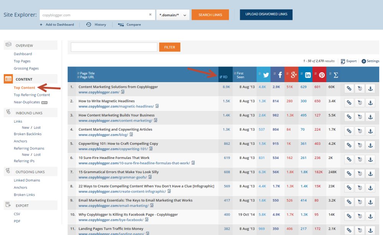Click link icon for Copywriting 101 row
383x235 pixels.
click(x=349, y=145)
